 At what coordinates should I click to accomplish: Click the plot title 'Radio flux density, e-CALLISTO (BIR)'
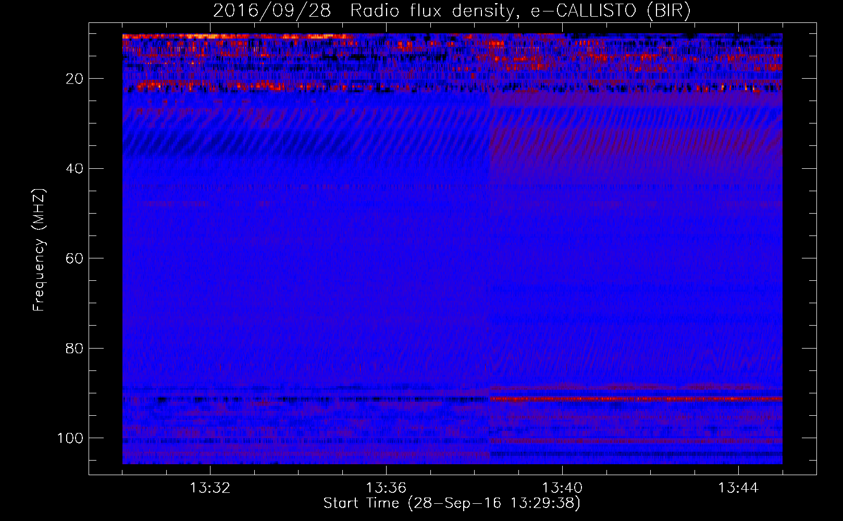tap(520, 11)
